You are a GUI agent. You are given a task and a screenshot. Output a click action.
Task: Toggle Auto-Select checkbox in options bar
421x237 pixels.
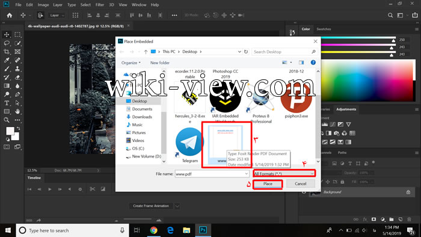point(40,15)
